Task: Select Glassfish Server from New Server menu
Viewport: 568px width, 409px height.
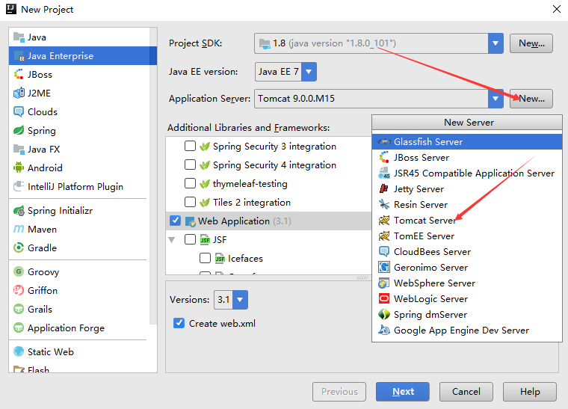Action: [x=428, y=142]
